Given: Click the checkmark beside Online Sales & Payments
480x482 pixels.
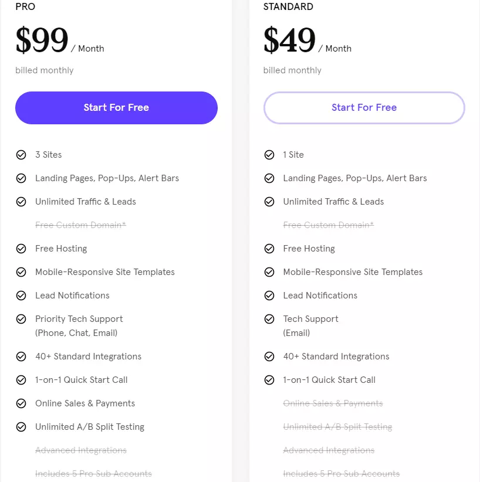Looking at the screenshot, I should (x=21, y=403).
